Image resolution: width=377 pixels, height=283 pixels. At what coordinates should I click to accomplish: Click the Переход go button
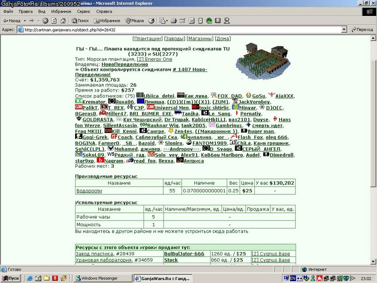(x=362, y=30)
